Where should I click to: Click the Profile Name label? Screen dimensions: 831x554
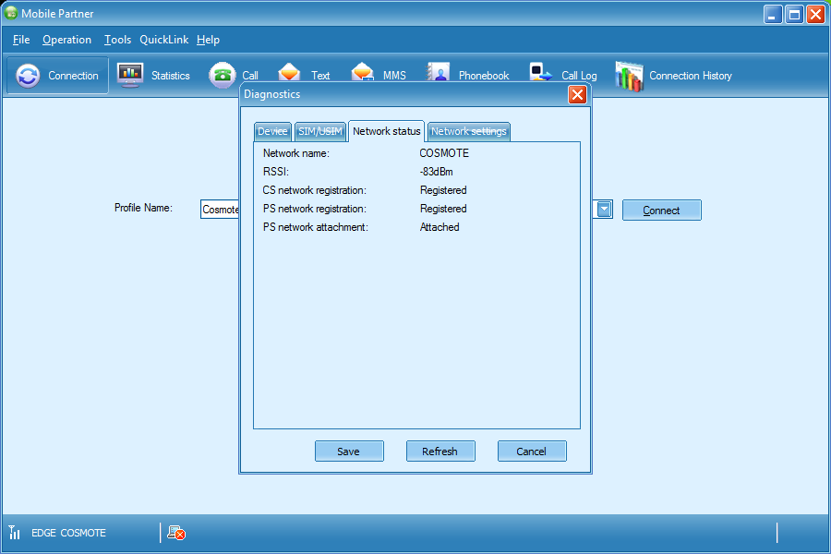143,208
